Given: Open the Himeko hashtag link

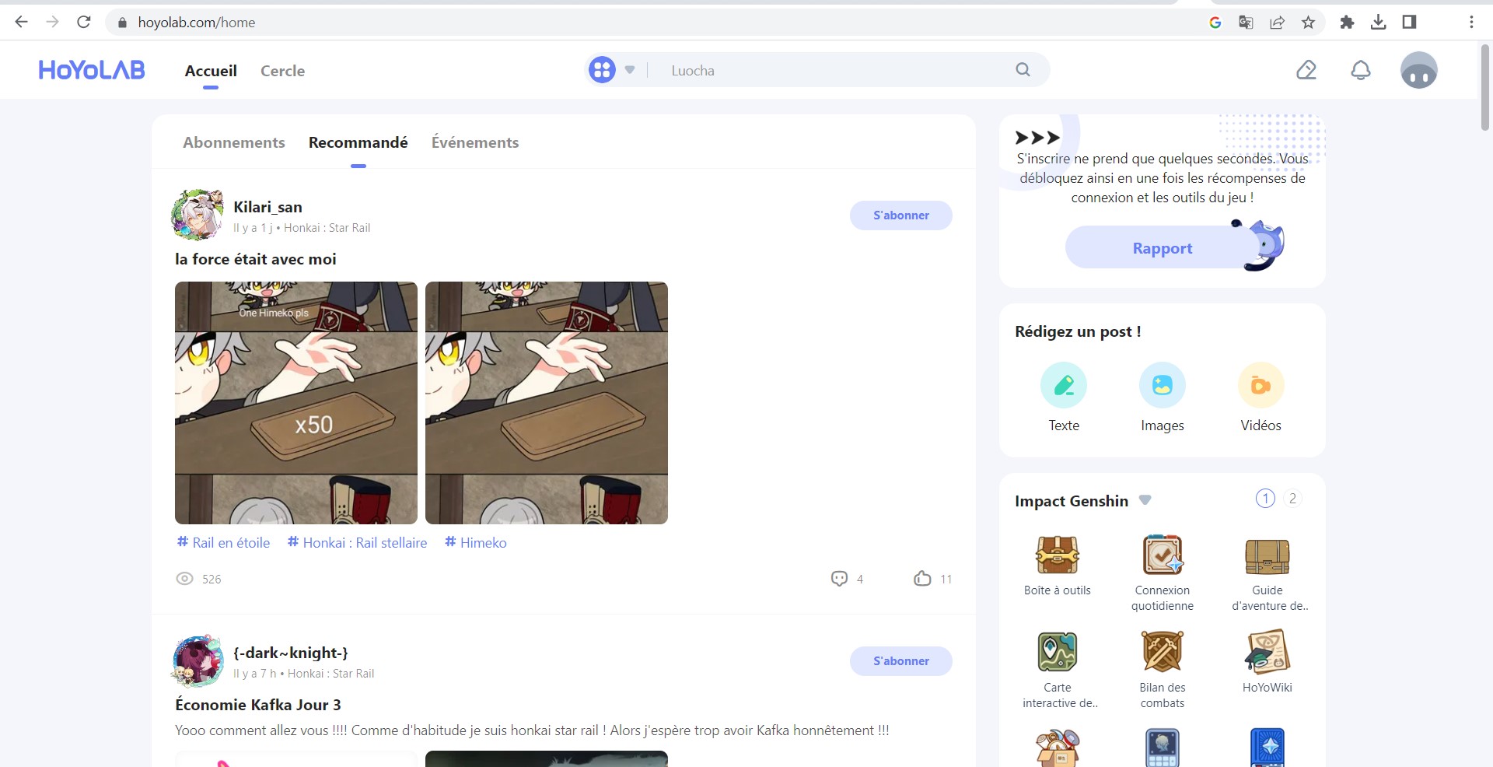Looking at the screenshot, I should click(475, 543).
